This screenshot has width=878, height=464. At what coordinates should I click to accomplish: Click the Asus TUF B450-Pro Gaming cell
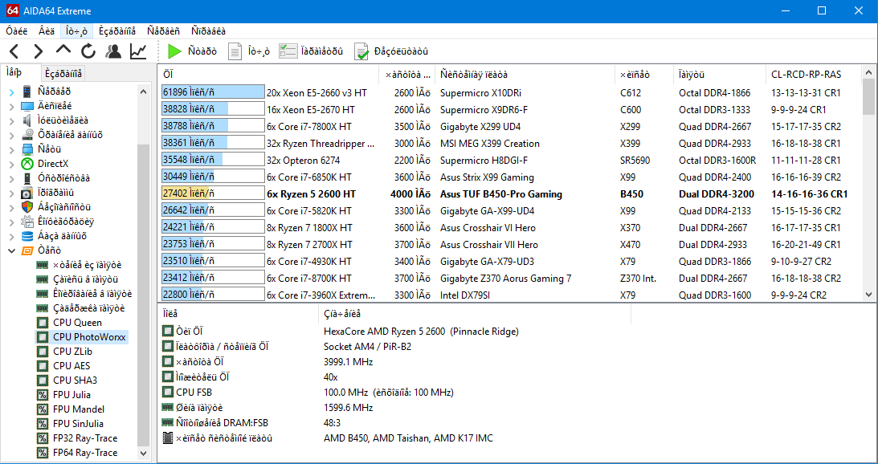[501, 194]
